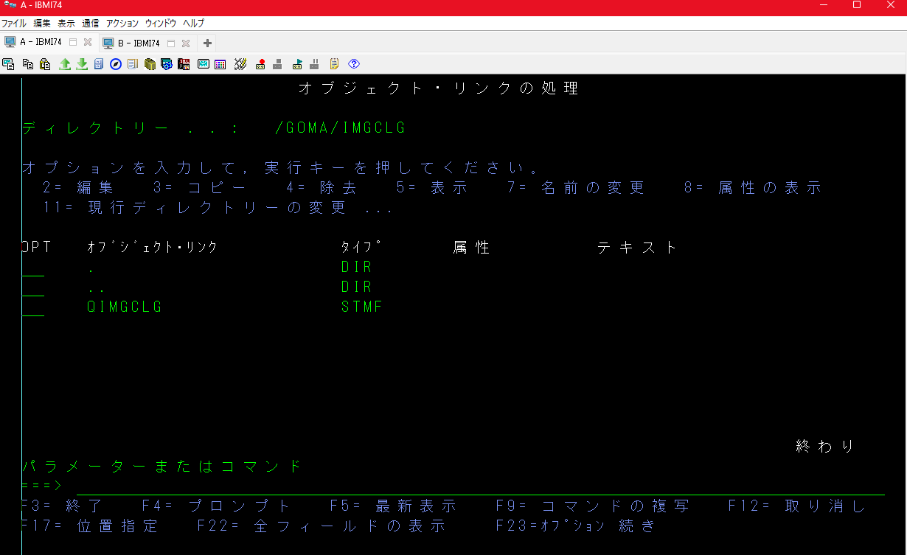Close the A - IBMI74 tab
This screenshot has width=907, height=555.
pyautogui.click(x=88, y=42)
